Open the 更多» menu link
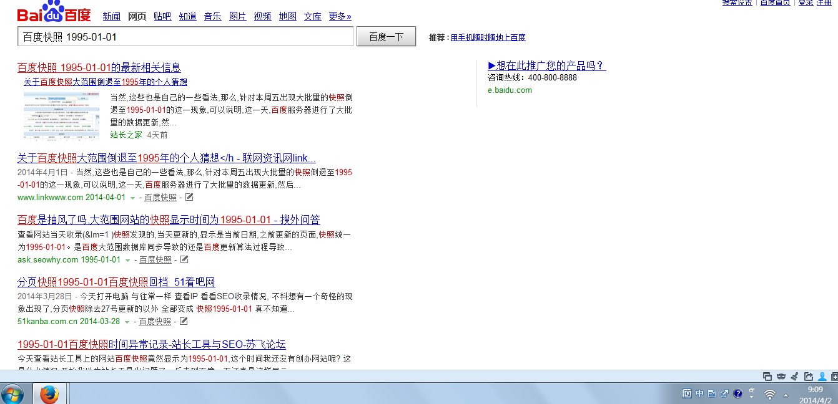The image size is (838, 404). click(x=340, y=16)
